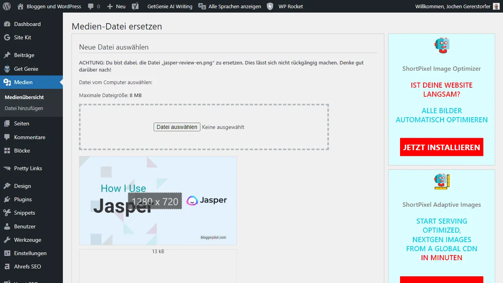Screen dimensions: 503x283
Task: Click the Ahrefs SEO icon
Action: 7,266
